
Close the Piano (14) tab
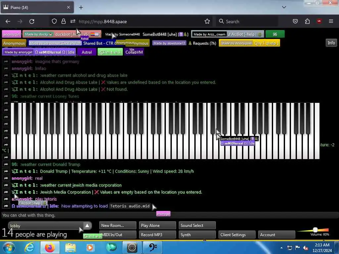point(68,7)
